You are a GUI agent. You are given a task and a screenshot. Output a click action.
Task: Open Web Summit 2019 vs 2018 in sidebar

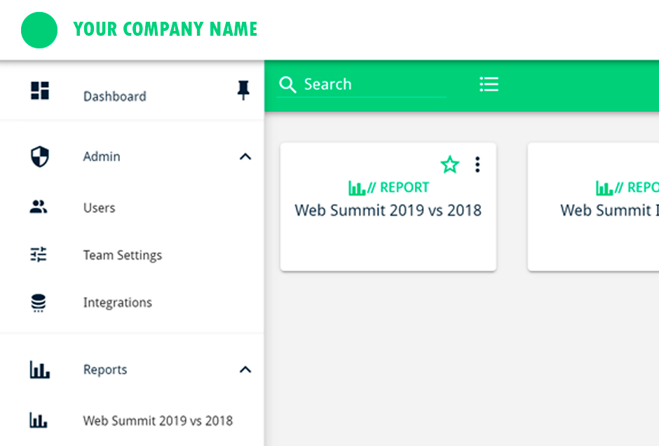[158, 421]
